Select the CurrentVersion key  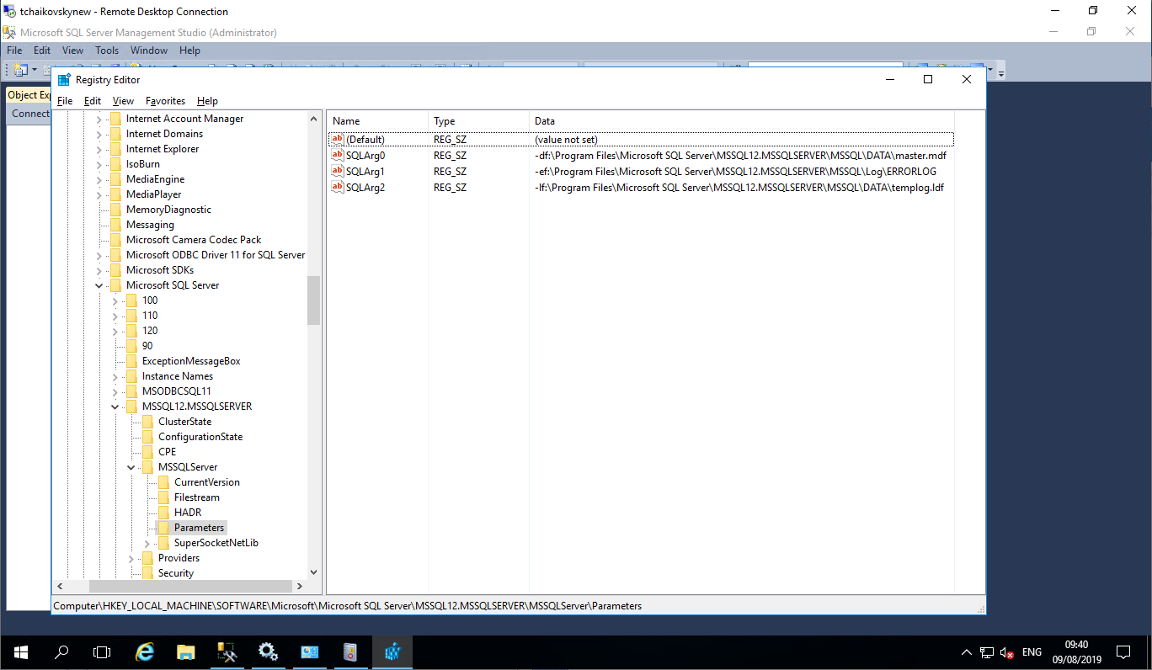206,482
